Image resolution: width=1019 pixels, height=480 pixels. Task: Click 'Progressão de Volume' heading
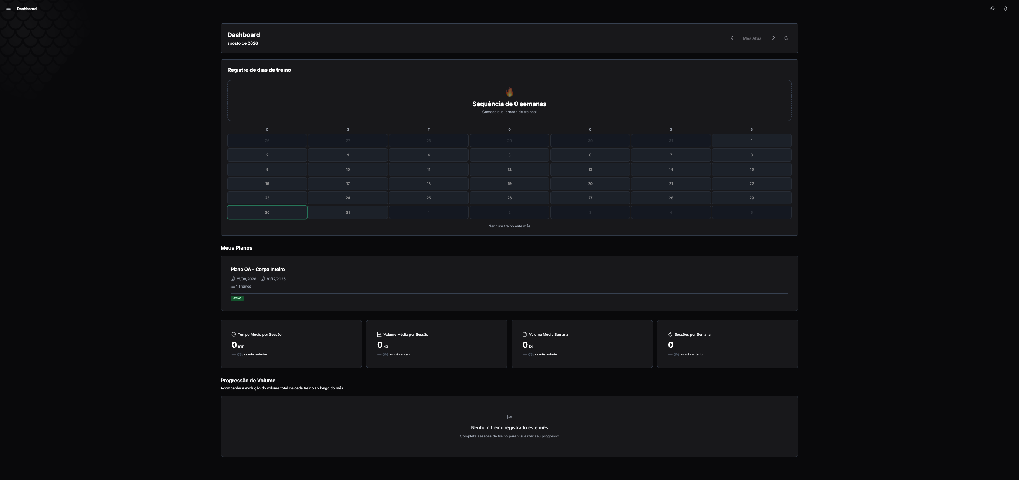point(248,381)
